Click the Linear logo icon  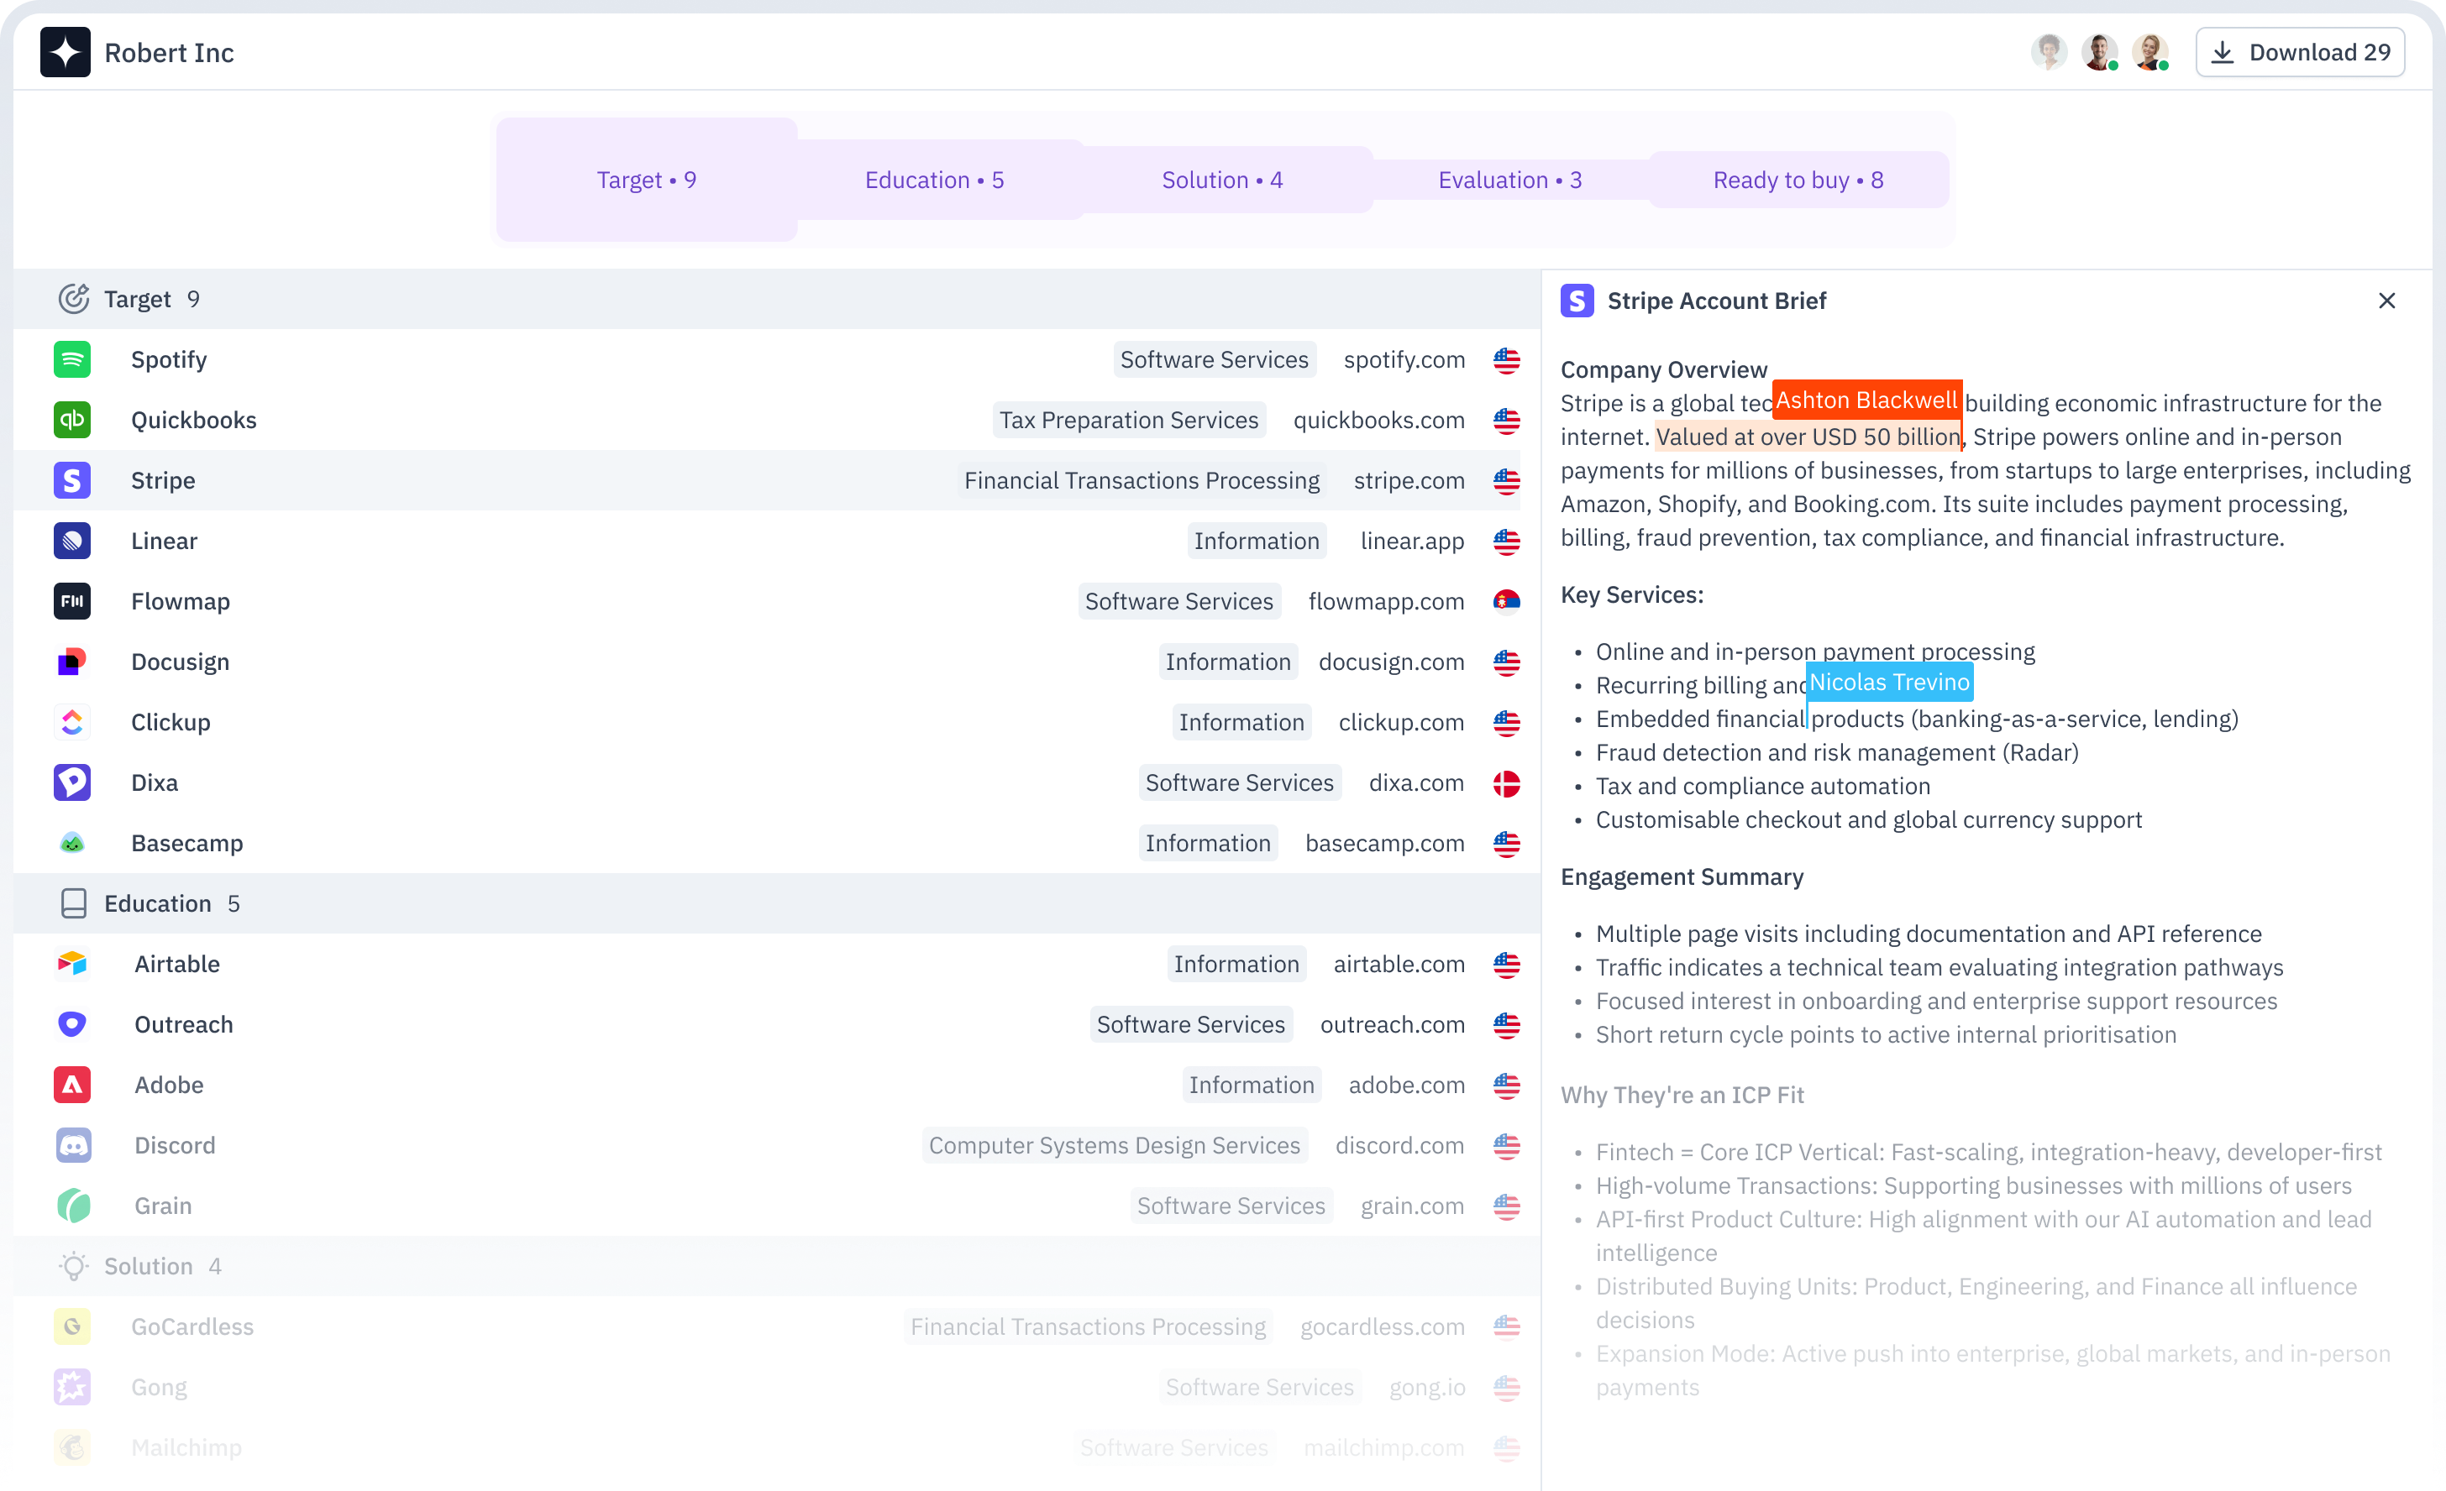(x=71, y=541)
